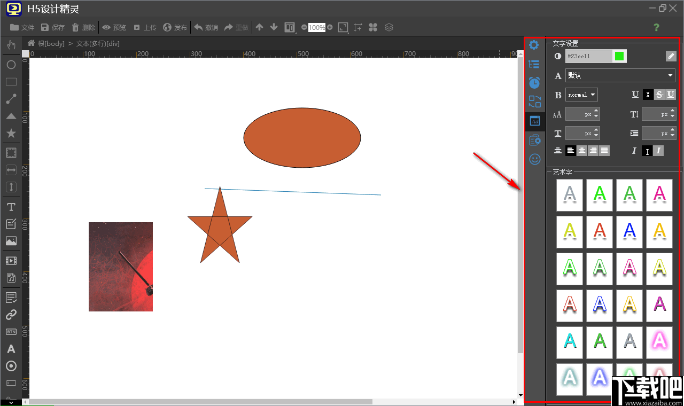Enable strikethrough text decoration

[x=659, y=95]
